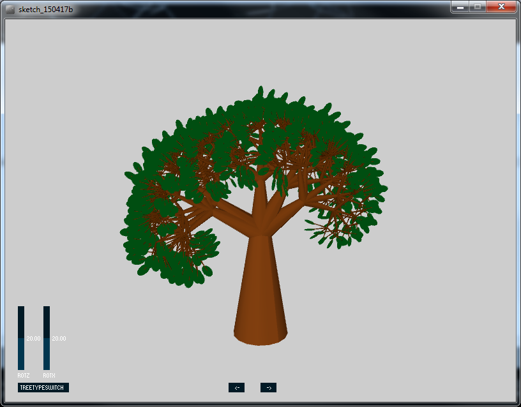The height and width of the screenshot is (407, 521).
Task: Click the ROTZ slider label
Action: 24,376
